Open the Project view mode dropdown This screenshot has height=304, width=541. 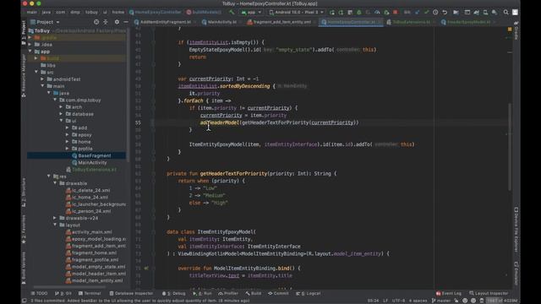pyautogui.click(x=45, y=22)
